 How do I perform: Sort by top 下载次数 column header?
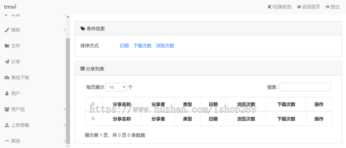coord(286,104)
